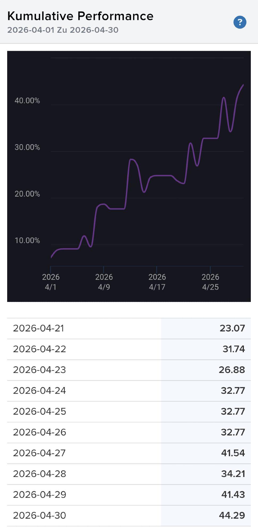Click the Kumulative Performance title
258x532 pixels.
pos(80,16)
